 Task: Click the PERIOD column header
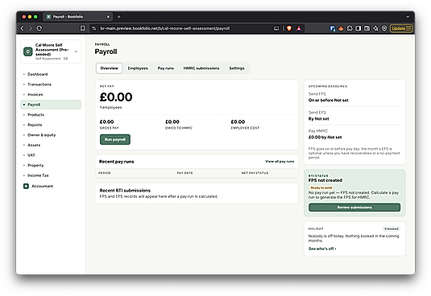[105, 173]
